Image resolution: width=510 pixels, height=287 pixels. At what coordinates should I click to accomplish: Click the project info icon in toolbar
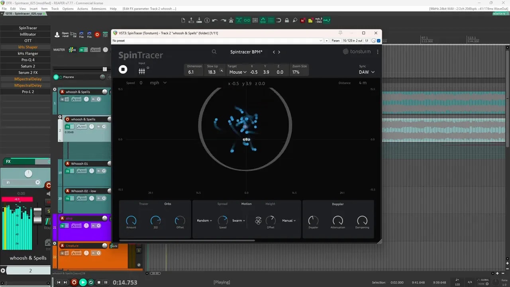tap(207, 20)
